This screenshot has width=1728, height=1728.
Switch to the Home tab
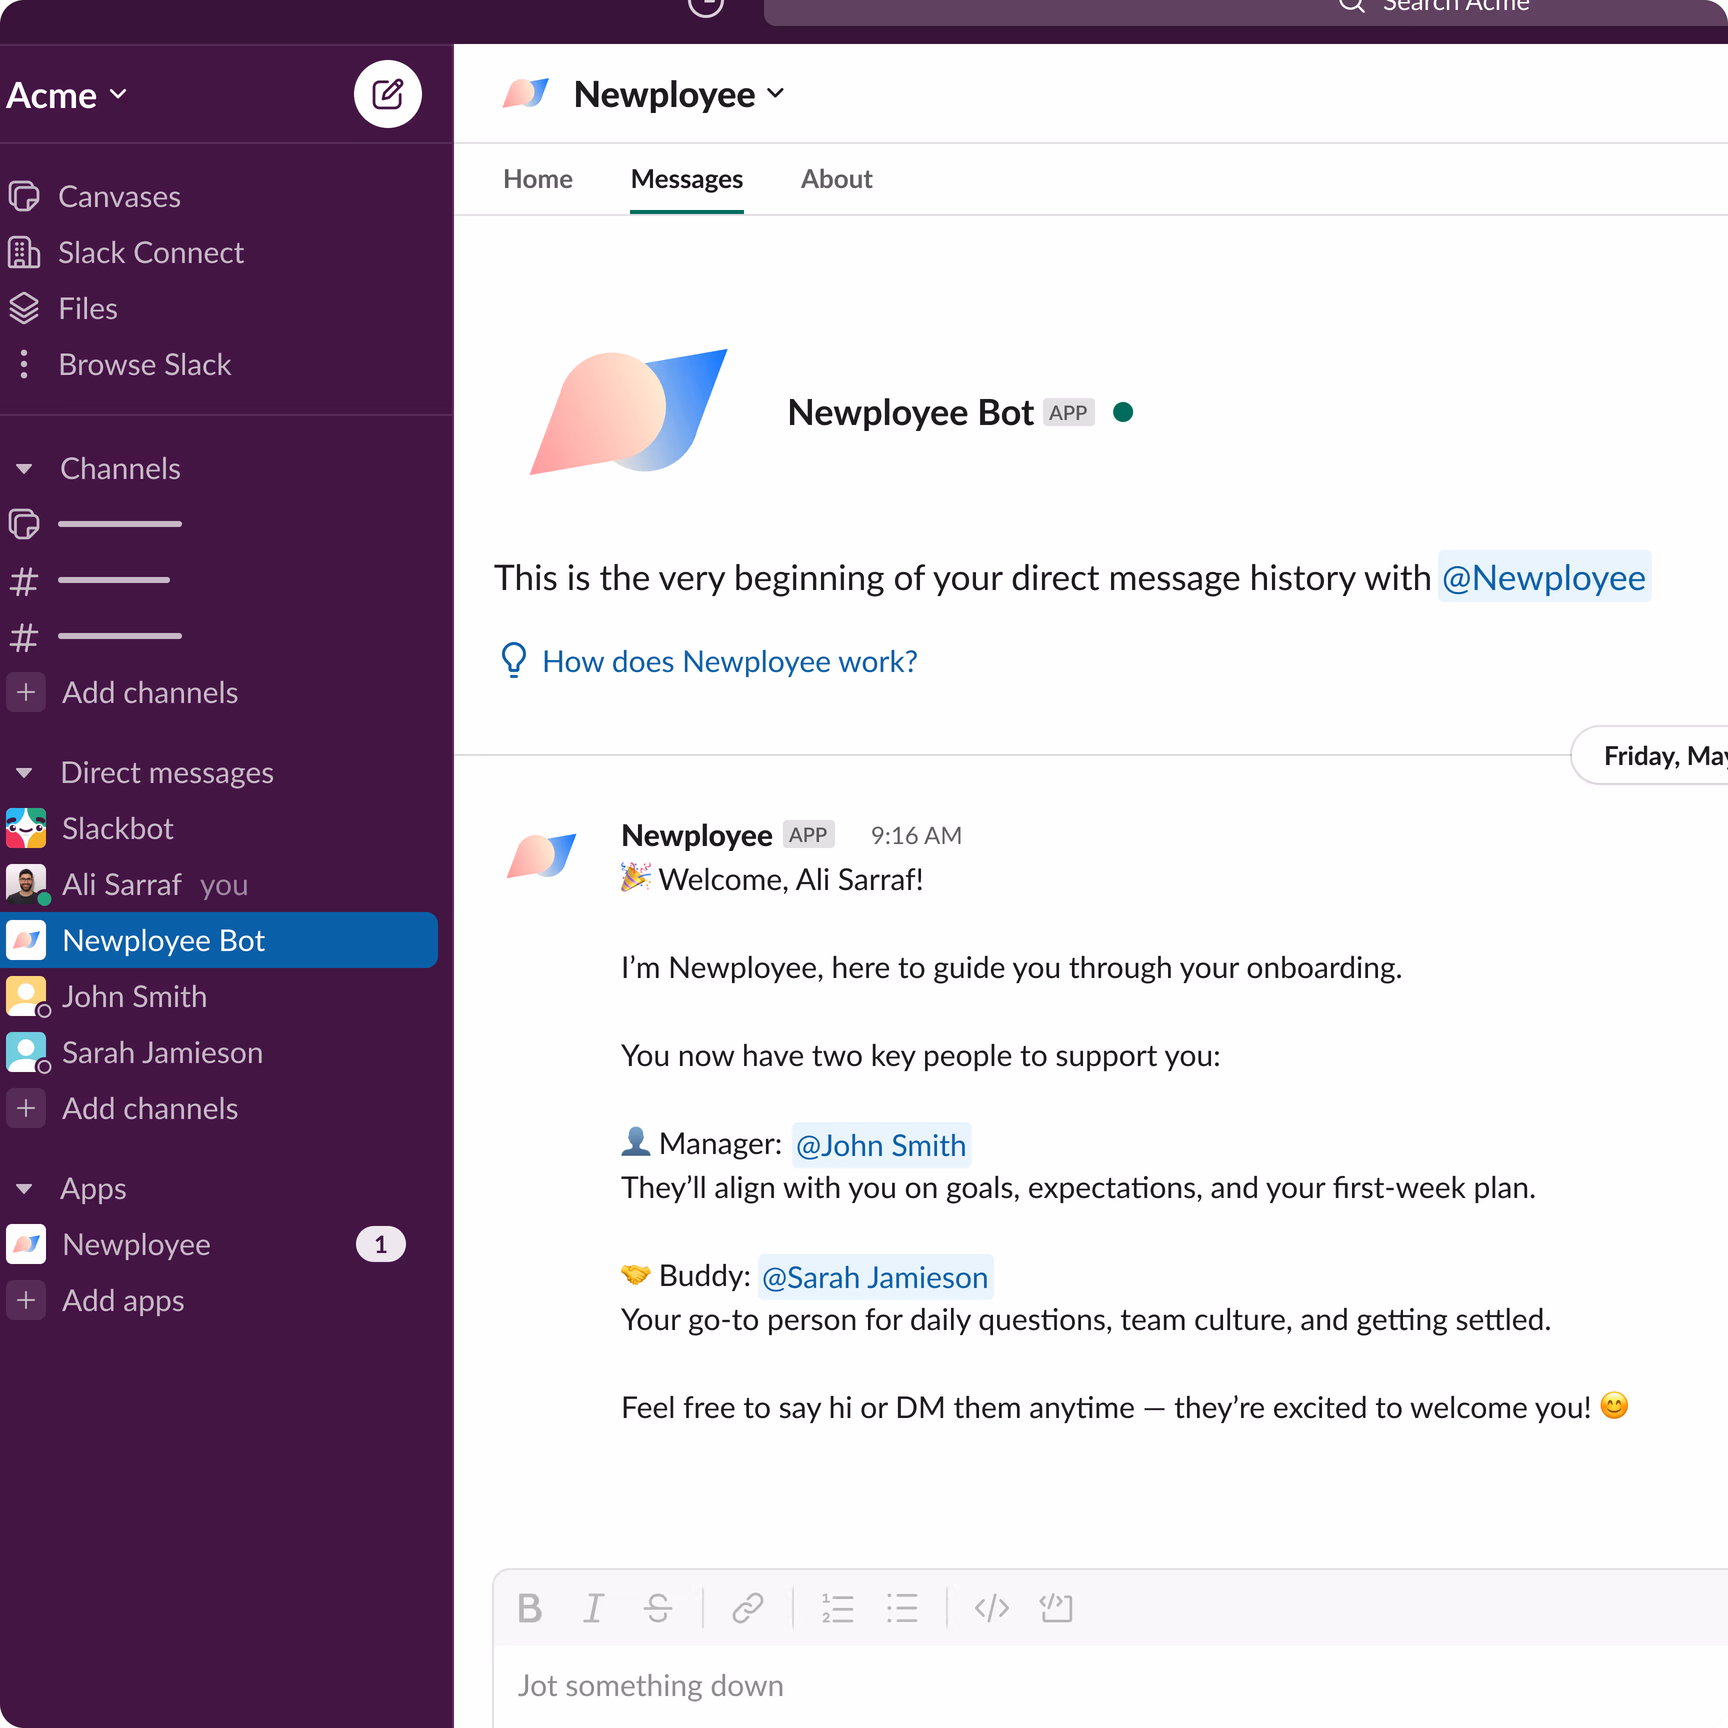[537, 179]
